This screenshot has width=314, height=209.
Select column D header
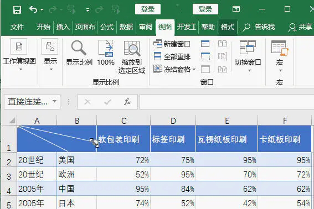click(x=173, y=121)
